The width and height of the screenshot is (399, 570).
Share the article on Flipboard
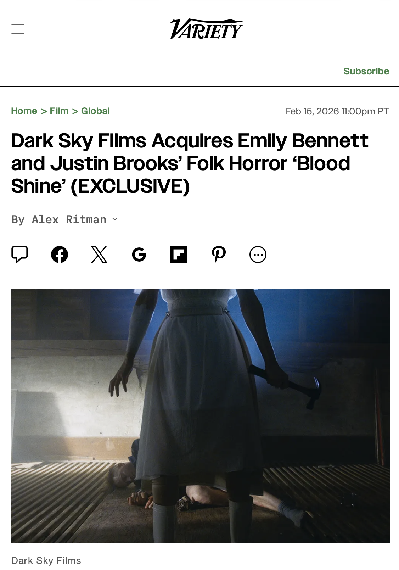[x=179, y=255]
